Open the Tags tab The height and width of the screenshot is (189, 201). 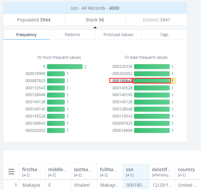coord(164,35)
